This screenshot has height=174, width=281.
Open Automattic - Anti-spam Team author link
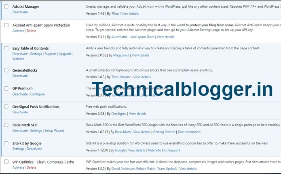point(133,37)
